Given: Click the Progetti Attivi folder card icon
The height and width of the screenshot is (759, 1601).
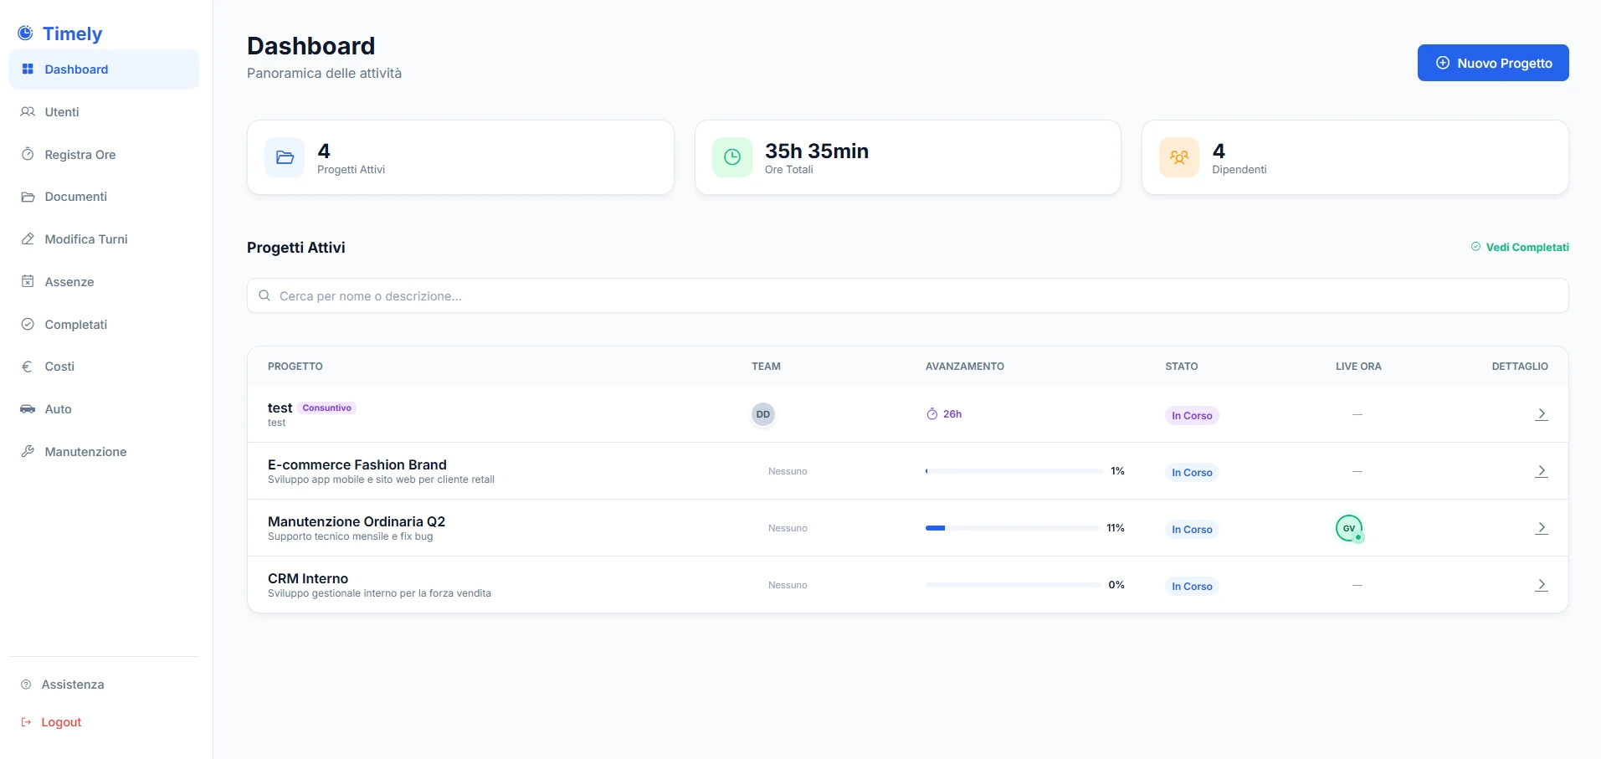Looking at the screenshot, I should pos(285,157).
